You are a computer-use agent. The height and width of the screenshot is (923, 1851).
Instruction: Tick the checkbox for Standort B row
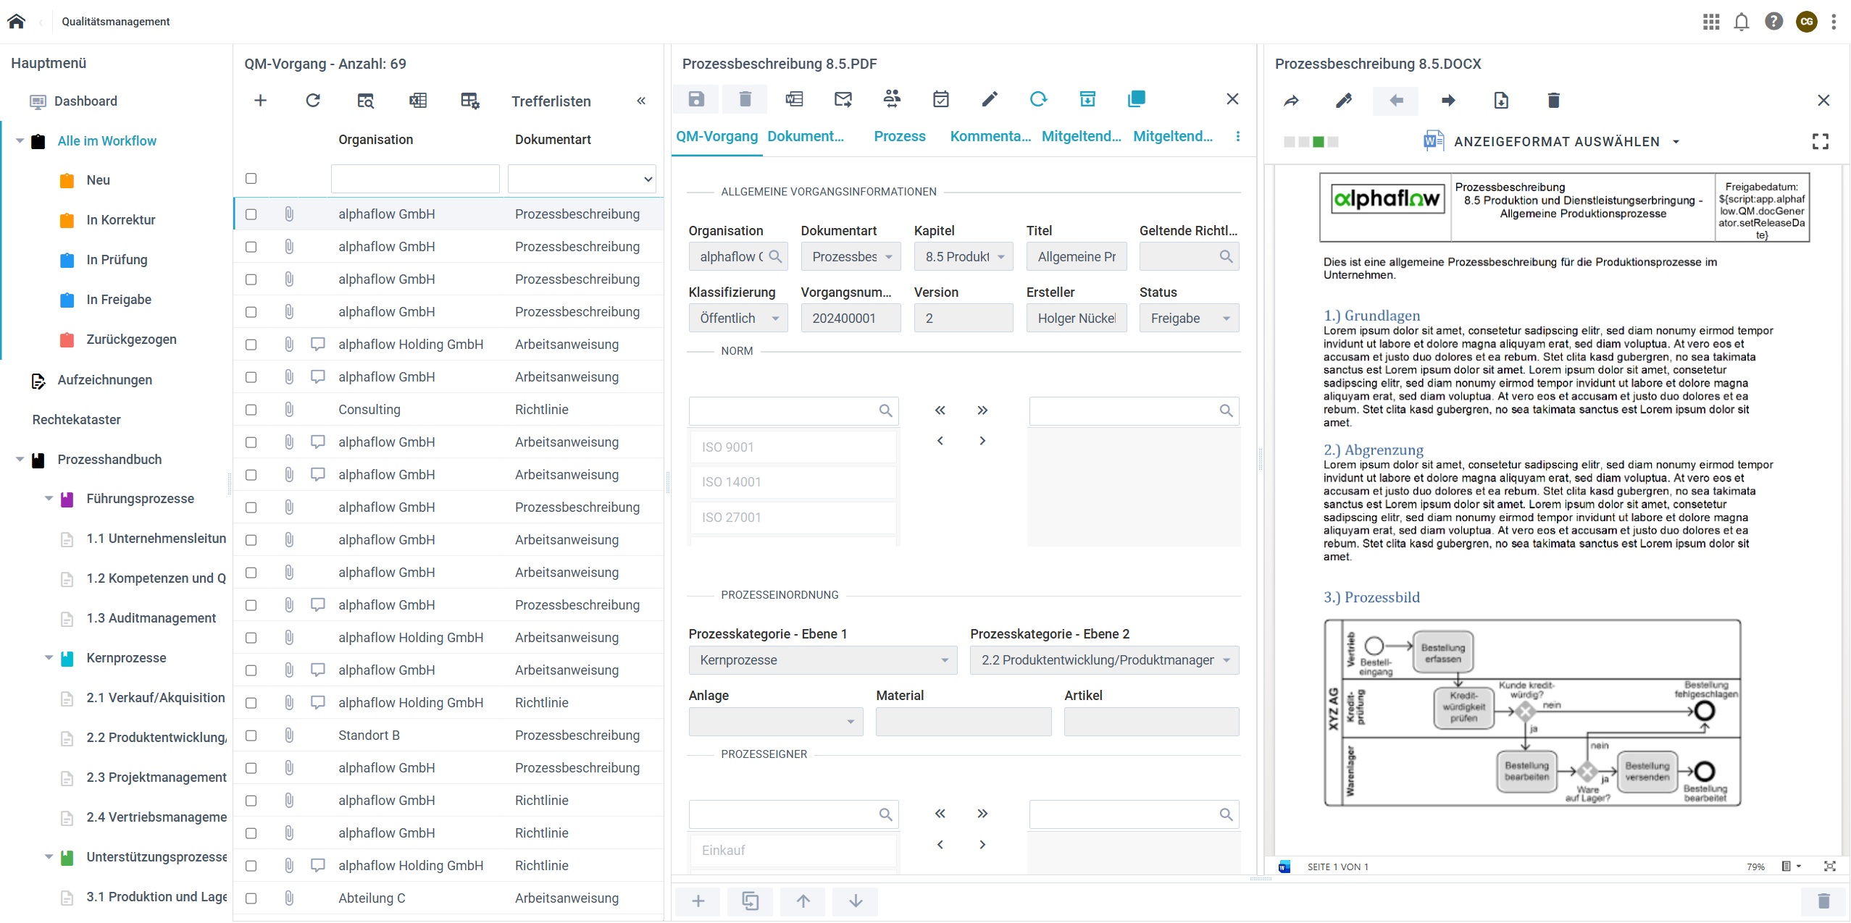click(x=251, y=736)
